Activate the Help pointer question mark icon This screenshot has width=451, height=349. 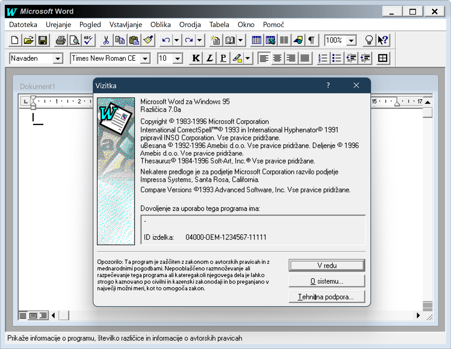click(383, 40)
